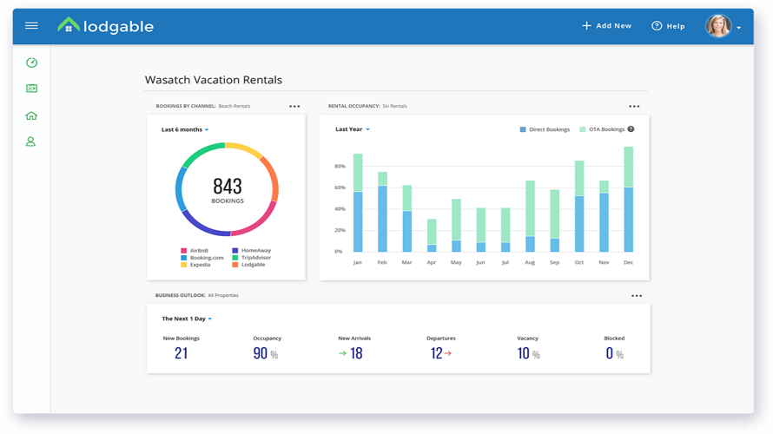Select Lodgable legend entry

(x=248, y=265)
